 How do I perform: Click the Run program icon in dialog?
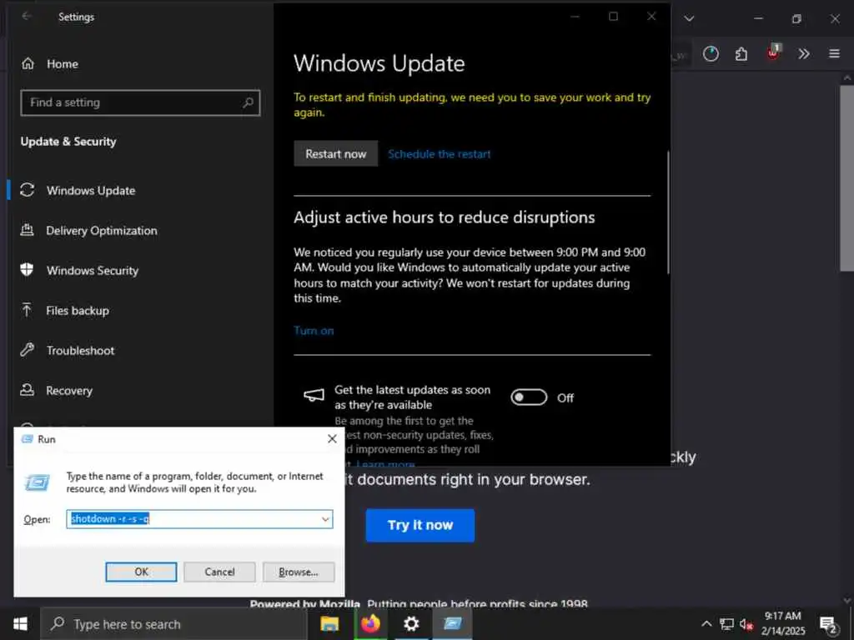[37, 482]
